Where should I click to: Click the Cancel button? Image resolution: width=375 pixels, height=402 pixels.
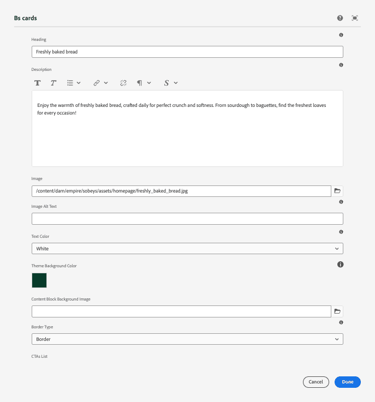(316, 382)
